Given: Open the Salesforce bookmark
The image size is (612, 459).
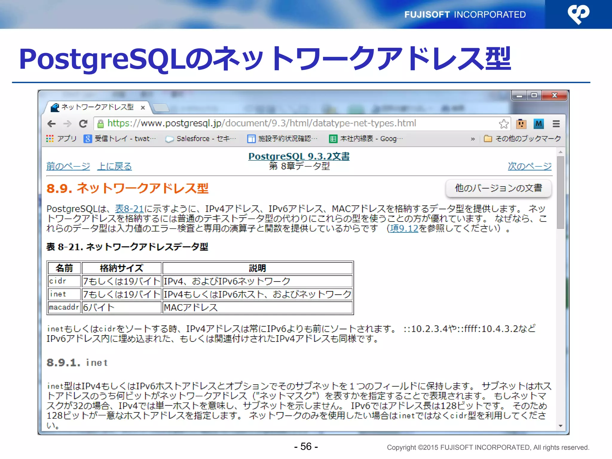Looking at the screenshot, I should 201,139.
